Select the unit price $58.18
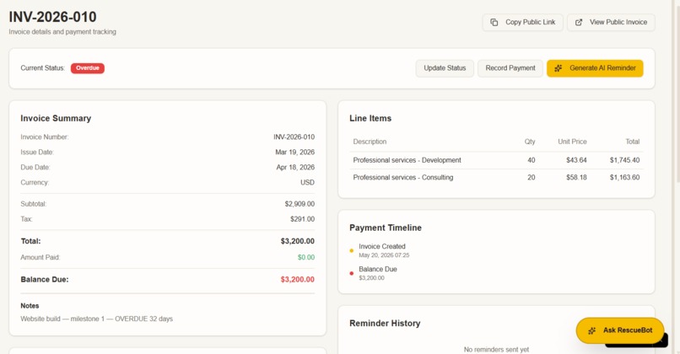Image resolution: width=680 pixels, height=354 pixels. click(x=576, y=177)
